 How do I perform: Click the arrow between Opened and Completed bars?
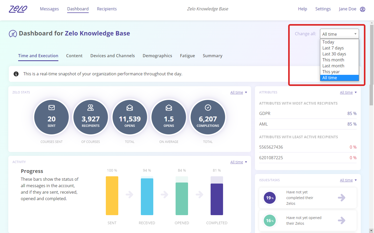[199, 194]
